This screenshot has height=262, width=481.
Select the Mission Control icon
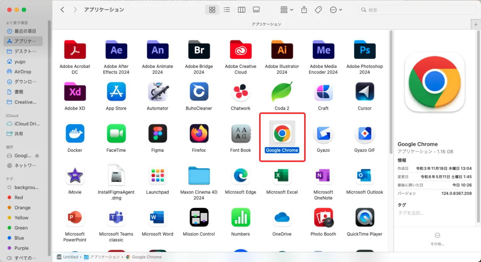point(199,217)
